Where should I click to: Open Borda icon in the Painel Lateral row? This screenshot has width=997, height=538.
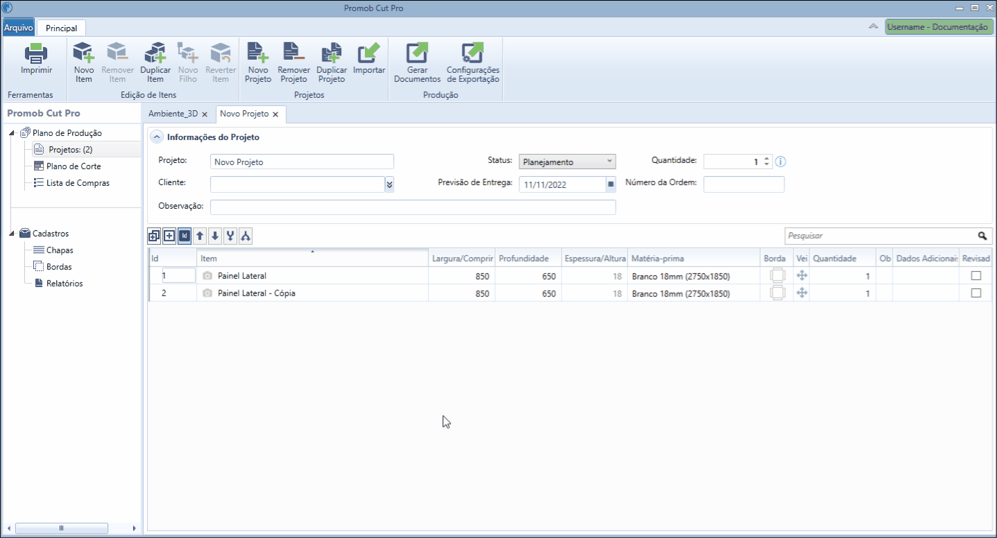777,275
